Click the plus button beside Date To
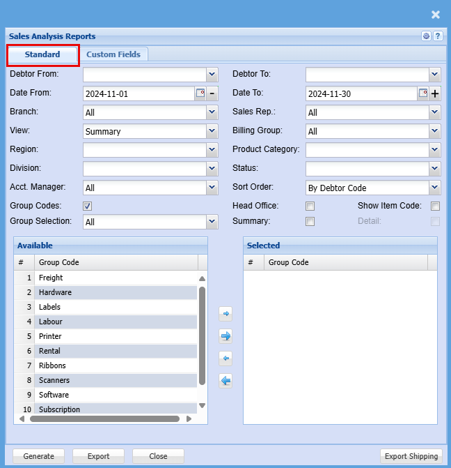This screenshot has height=468, width=451. coord(435,93)
